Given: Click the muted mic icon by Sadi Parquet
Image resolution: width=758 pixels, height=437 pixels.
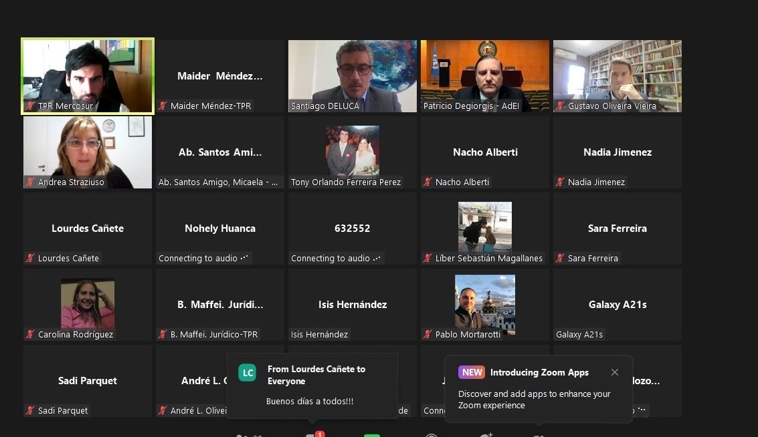Looking at the screenshot, I should [30, 411].
